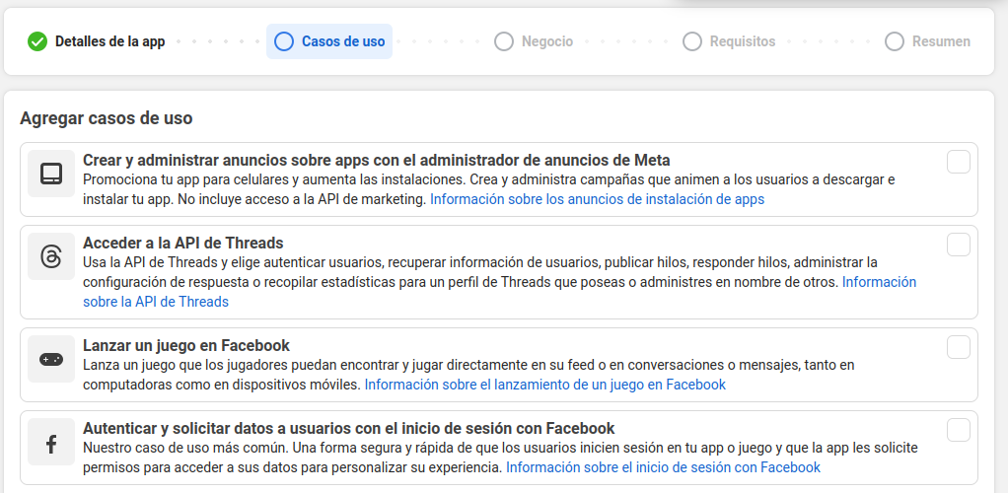Click the circle icon of the Resumen step
Viewport: 1008px width, 493px height.
coord(895,41)
